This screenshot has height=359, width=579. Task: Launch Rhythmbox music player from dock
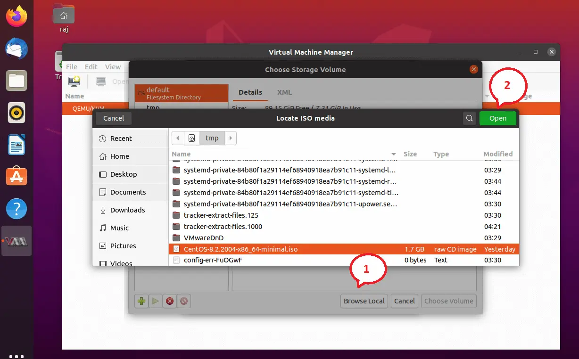click(x=17, y=113)
